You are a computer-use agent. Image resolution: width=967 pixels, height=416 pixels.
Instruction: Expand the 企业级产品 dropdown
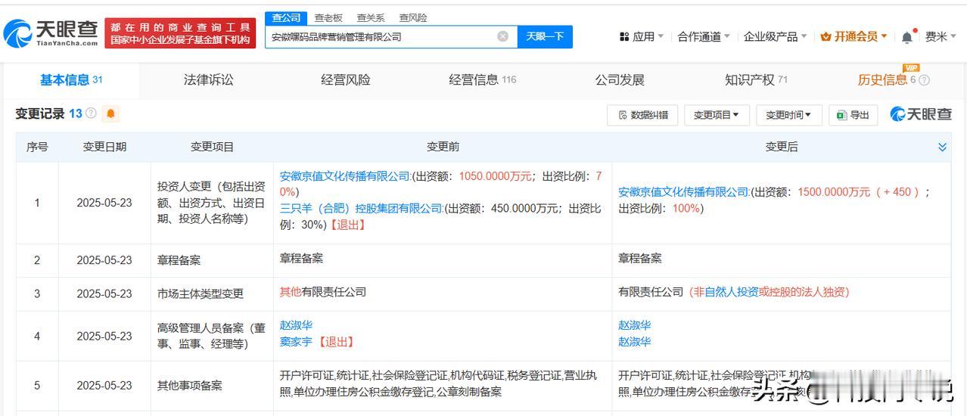click(776, 36)
